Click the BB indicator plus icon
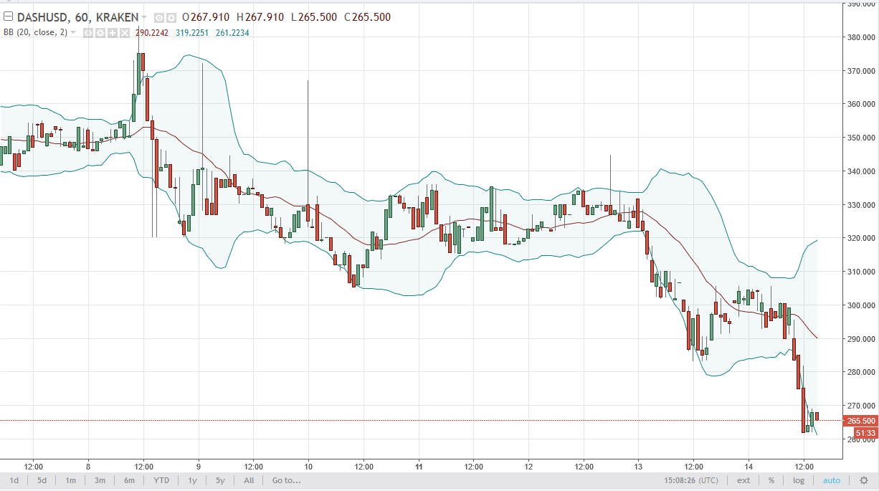Screen dimensions: 879x491 (113, 32)
